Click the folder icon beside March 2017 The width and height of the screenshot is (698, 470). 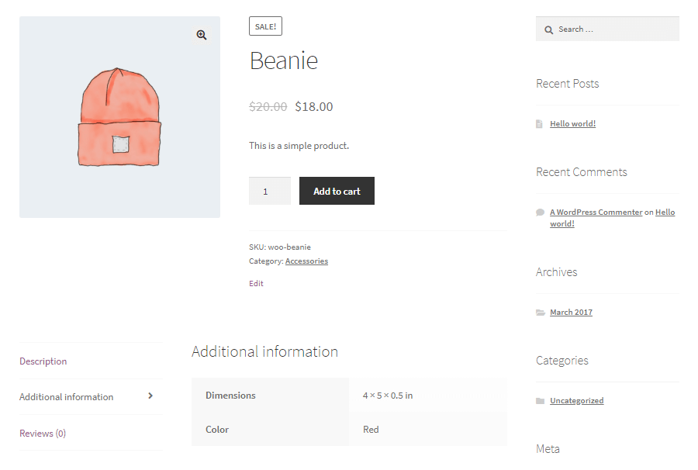(x=541, y=312)
